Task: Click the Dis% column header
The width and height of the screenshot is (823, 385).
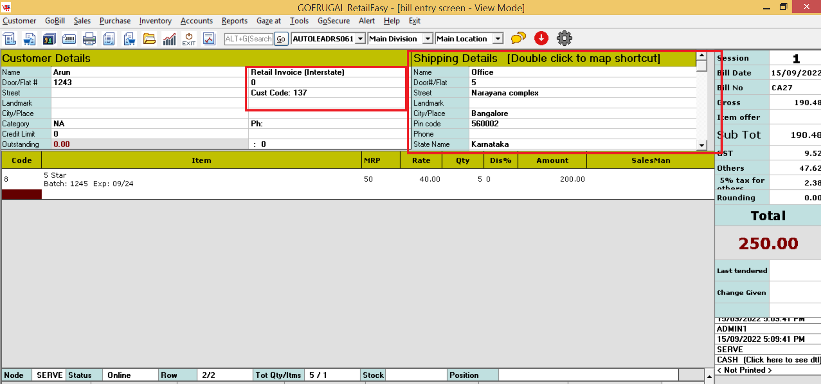Action: 501,160
